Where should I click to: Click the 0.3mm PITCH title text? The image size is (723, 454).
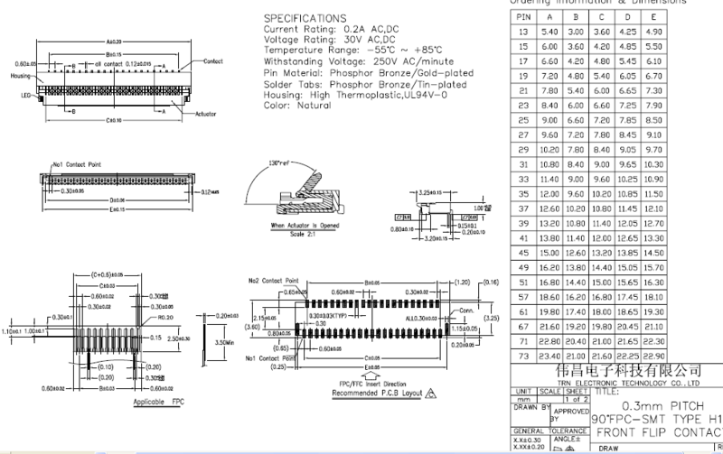[662, 406]
